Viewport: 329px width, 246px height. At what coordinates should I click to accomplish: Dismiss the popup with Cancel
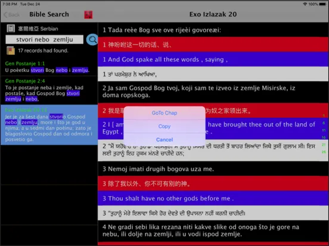[164, 140]
